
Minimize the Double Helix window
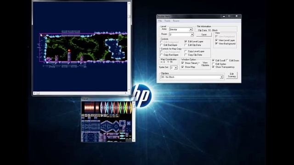[224, 16]
